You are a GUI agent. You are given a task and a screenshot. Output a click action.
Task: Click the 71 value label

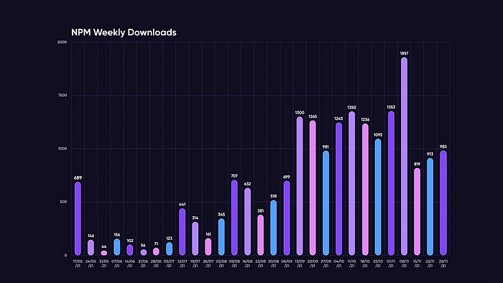[156, 244]
